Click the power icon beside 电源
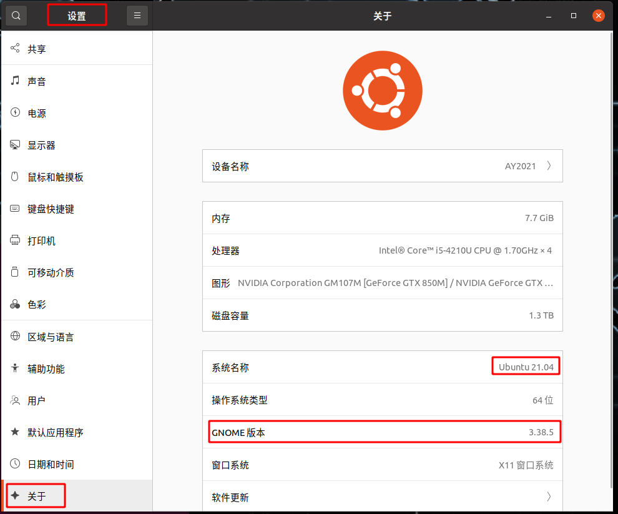 pyautogui.click(x=15, y=112)
